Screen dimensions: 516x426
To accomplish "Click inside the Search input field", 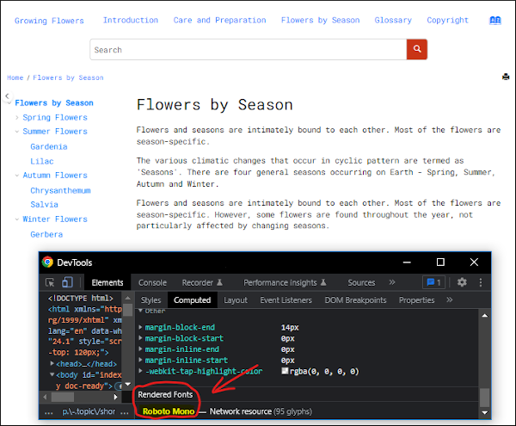I will point(248,50).
